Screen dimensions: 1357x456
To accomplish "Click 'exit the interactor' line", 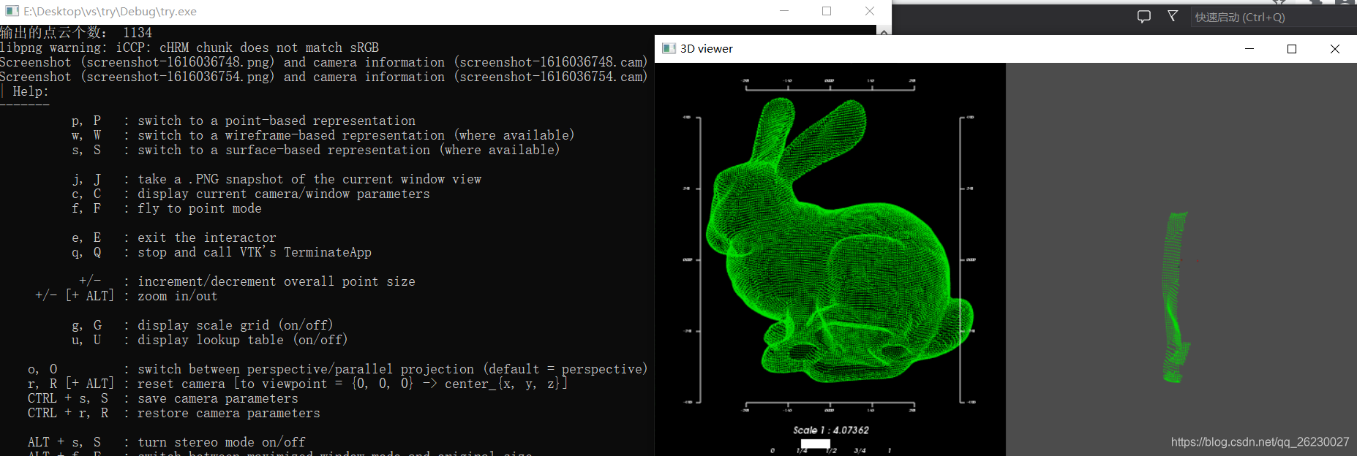I will (x=207, y=237).
